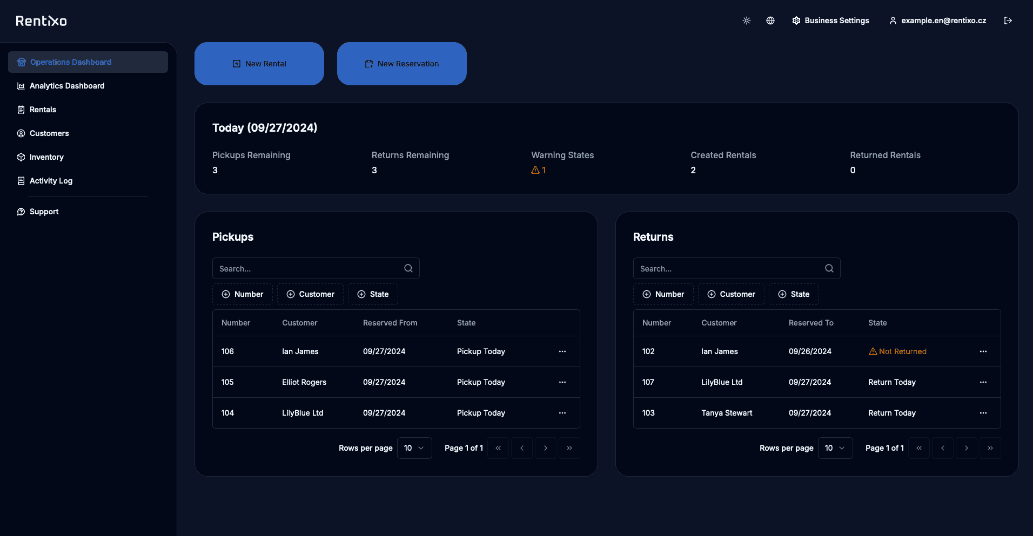Expand the Business Settings menu
Image resolution: width=1033 pixels, height=536 pixels.
click(830, 21)
